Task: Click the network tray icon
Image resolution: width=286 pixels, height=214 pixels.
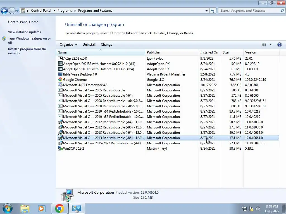Action: click(244, 209)
